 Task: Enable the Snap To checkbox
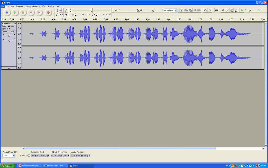(x=29, y=156)
